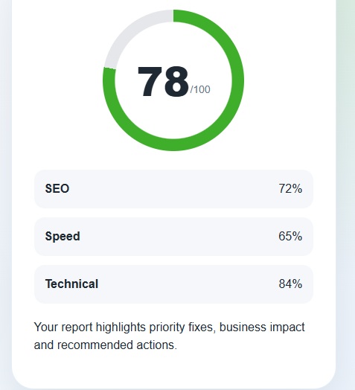
Task: Click the word "recommended" in the description
Action: (x=95, y=345)
